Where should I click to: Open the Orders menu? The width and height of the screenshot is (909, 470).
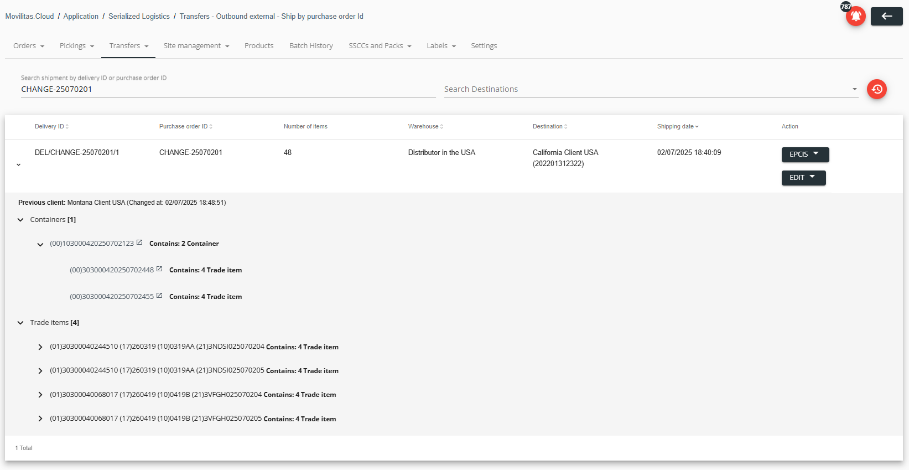point(29,46)
